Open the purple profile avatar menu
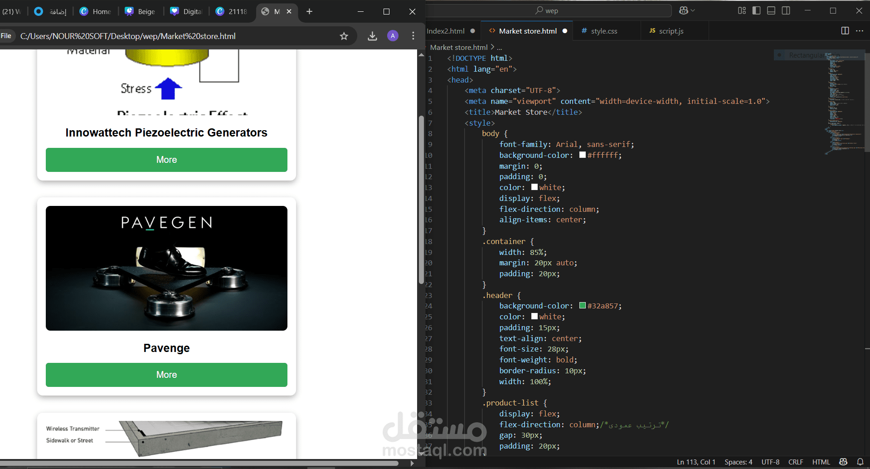Viewport: 870px width, 469px height. (393, 36)
